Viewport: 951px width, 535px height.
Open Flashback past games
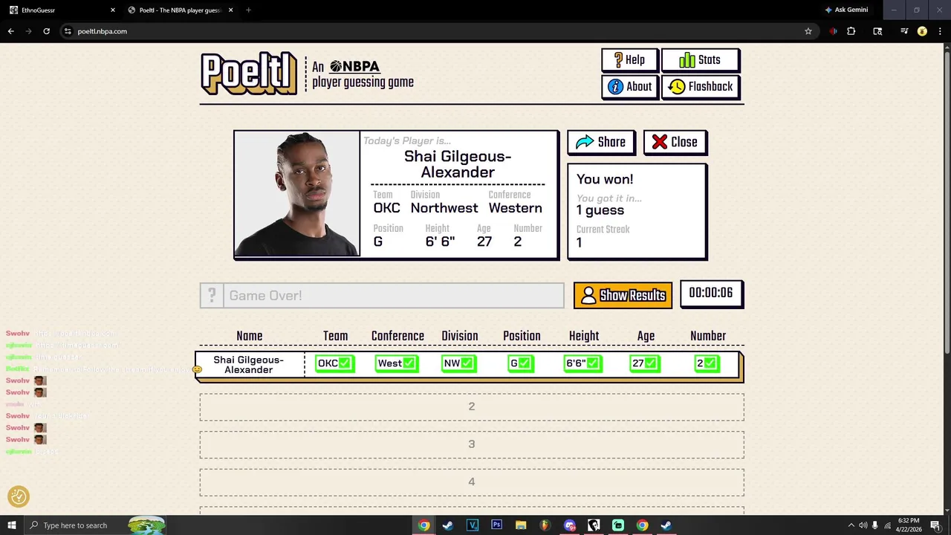pyautogui.click(x=701, y=87)
